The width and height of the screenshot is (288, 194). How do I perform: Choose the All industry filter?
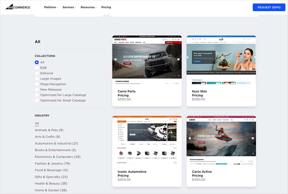tap(37, 124)
